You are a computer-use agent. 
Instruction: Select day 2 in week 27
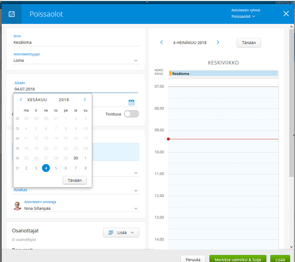point(26,168)
